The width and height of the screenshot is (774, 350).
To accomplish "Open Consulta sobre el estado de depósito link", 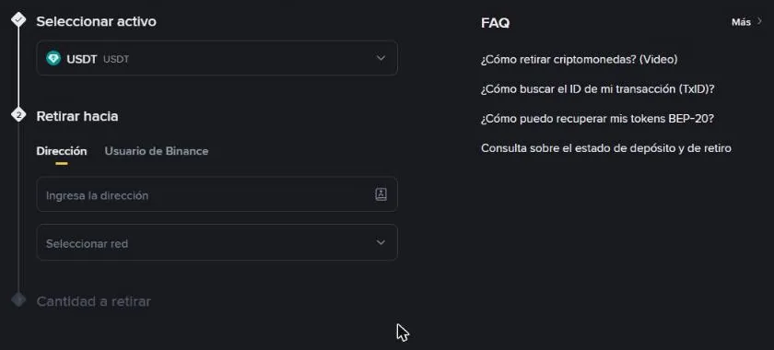I will point(606,148).
